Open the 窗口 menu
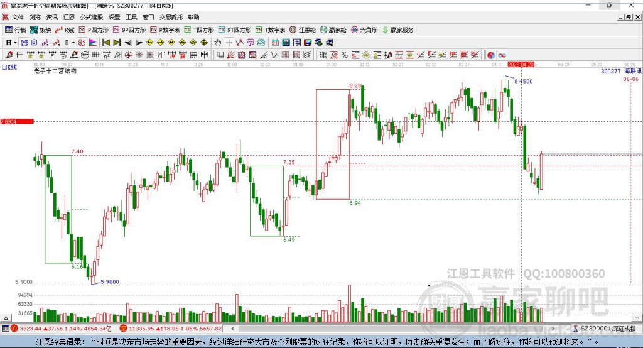The width and height of the screenshot is (643, 348). pos(148,17)
